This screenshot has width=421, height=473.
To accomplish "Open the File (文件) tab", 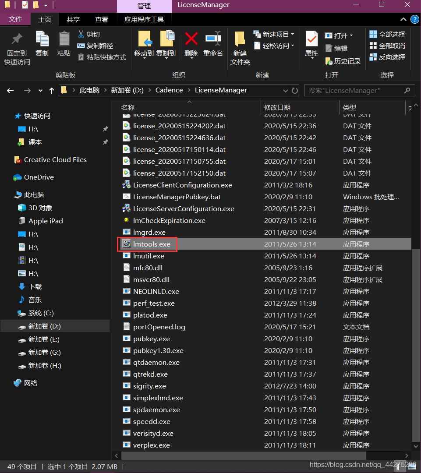I will click(15, 19).
